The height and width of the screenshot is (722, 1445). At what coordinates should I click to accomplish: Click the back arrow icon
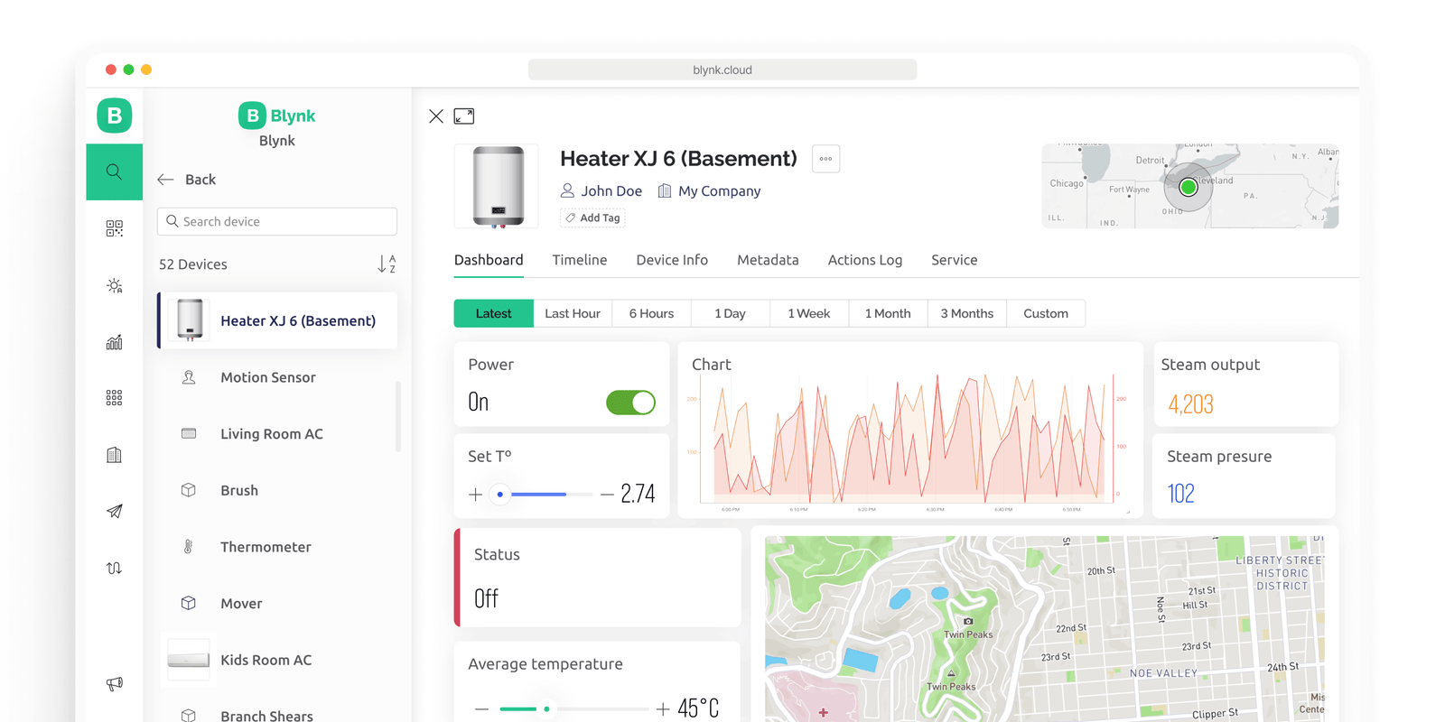[x=165, y=180]
